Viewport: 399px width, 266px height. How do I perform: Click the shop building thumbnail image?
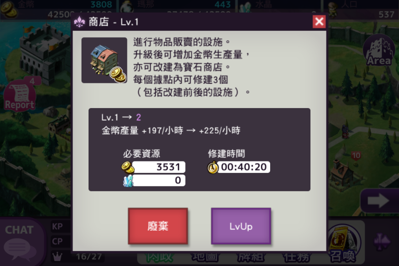pyautogui.click(x=104, y=60)
